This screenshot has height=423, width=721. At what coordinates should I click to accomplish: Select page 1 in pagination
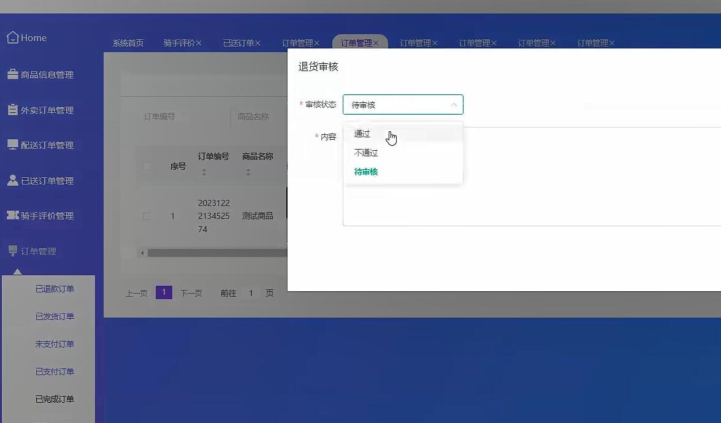pyautogui.click(x=164, y=292)
